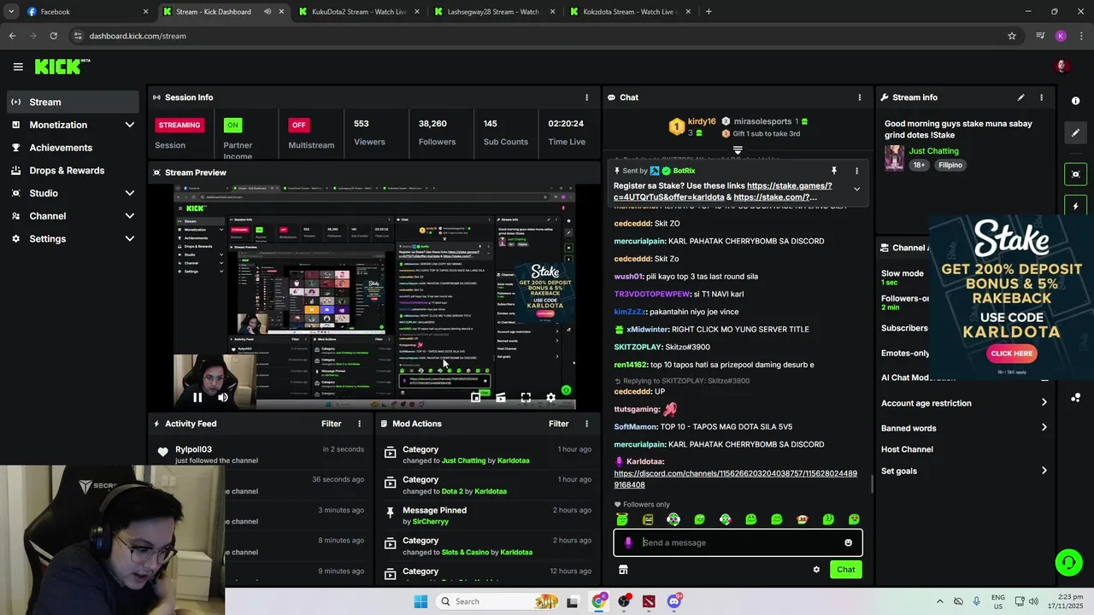Viewport: 1094px width, 615px height.
Task: Switch to KukuDota2 Stream tab
Action: 358,12
